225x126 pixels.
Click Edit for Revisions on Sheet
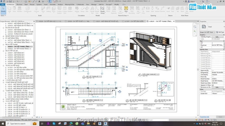217,87
